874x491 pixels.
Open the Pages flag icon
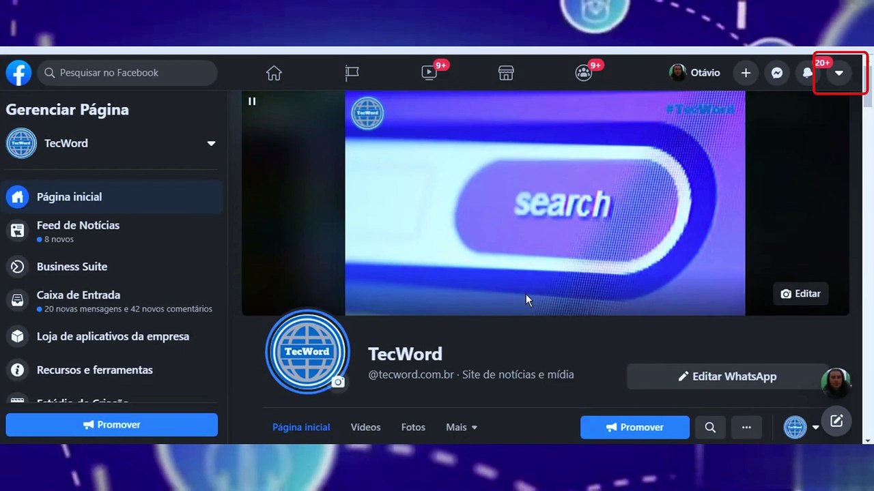pos(352,73)
